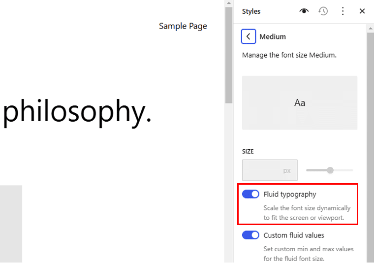Open the Styles more options menu
Viewport: 374px width, 264px height.
click(x=343, y=11)
